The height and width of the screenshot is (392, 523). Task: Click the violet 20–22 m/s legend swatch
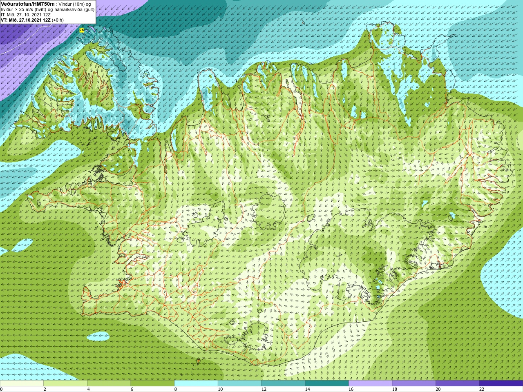[457, 383]
